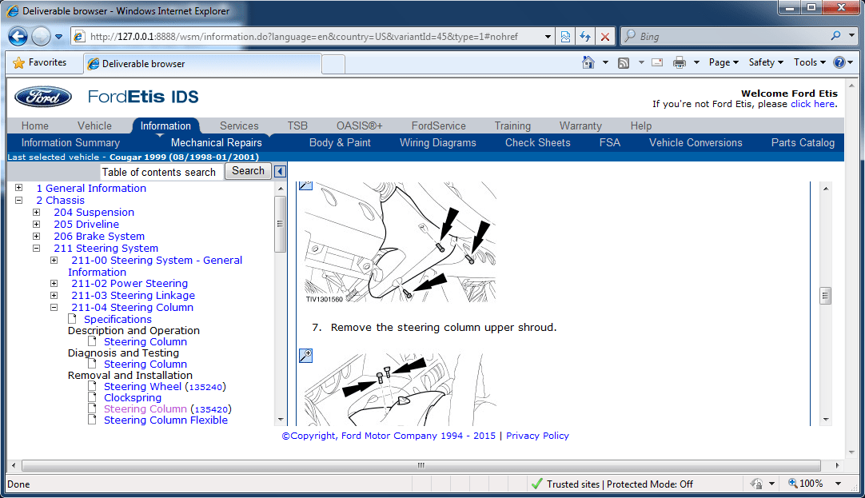Enlarge the TIV1301560 illustration zoom icon
Image resolution: width=865 pixels, height=498 pixels.
click(x=305, y=185)
